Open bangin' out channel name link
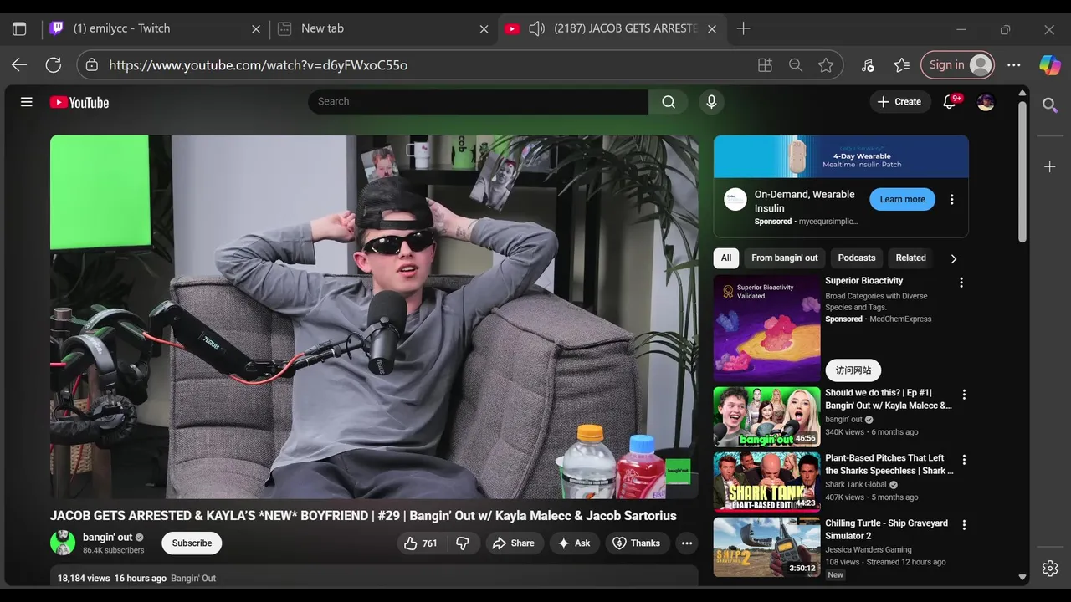 tap(107, 538)
